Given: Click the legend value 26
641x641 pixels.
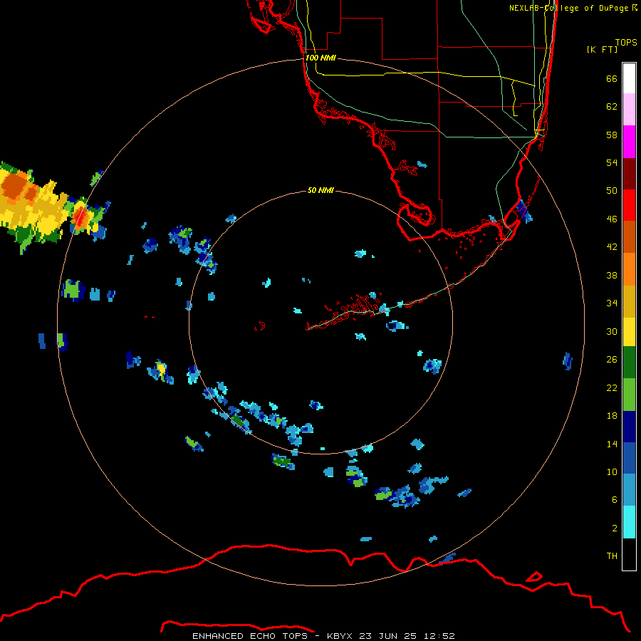Looking at the screenshot, I should click(x=612, y=360).
